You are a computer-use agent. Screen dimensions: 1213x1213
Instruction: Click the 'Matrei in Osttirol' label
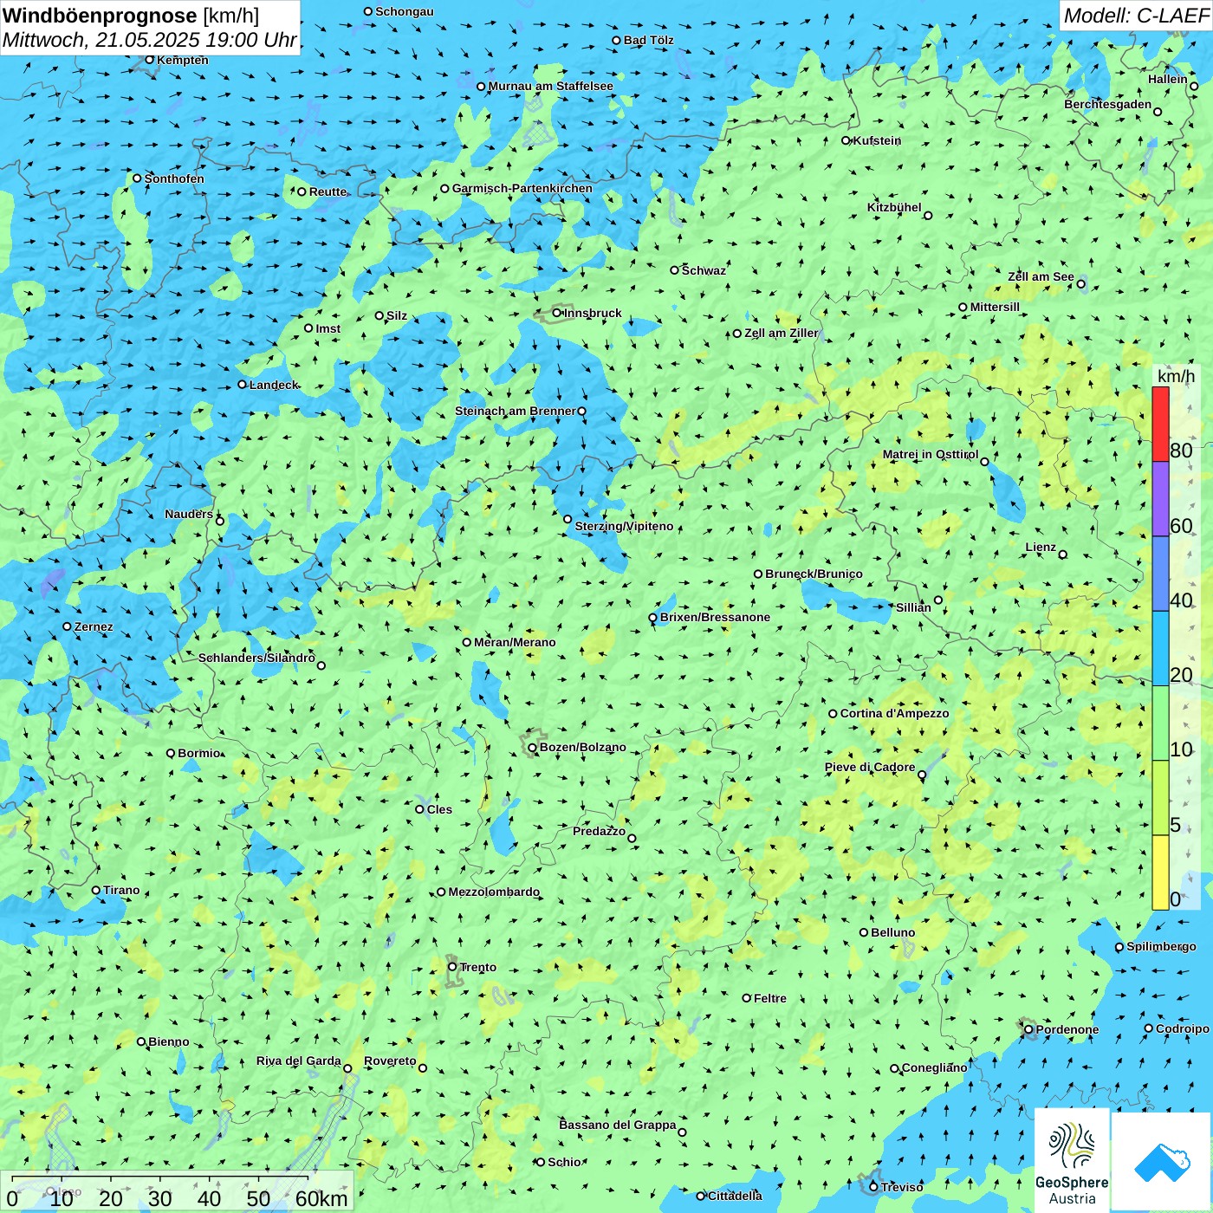pyautogui.click(x=931, y=454)
